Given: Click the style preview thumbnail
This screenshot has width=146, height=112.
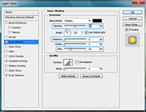Looking at the screenshot, I should [133, 40].
